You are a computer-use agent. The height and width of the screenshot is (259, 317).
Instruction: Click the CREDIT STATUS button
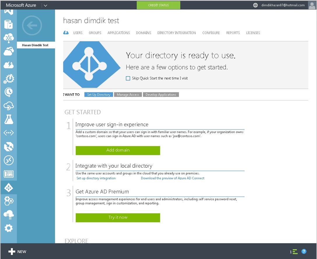(x=158, y=5)
